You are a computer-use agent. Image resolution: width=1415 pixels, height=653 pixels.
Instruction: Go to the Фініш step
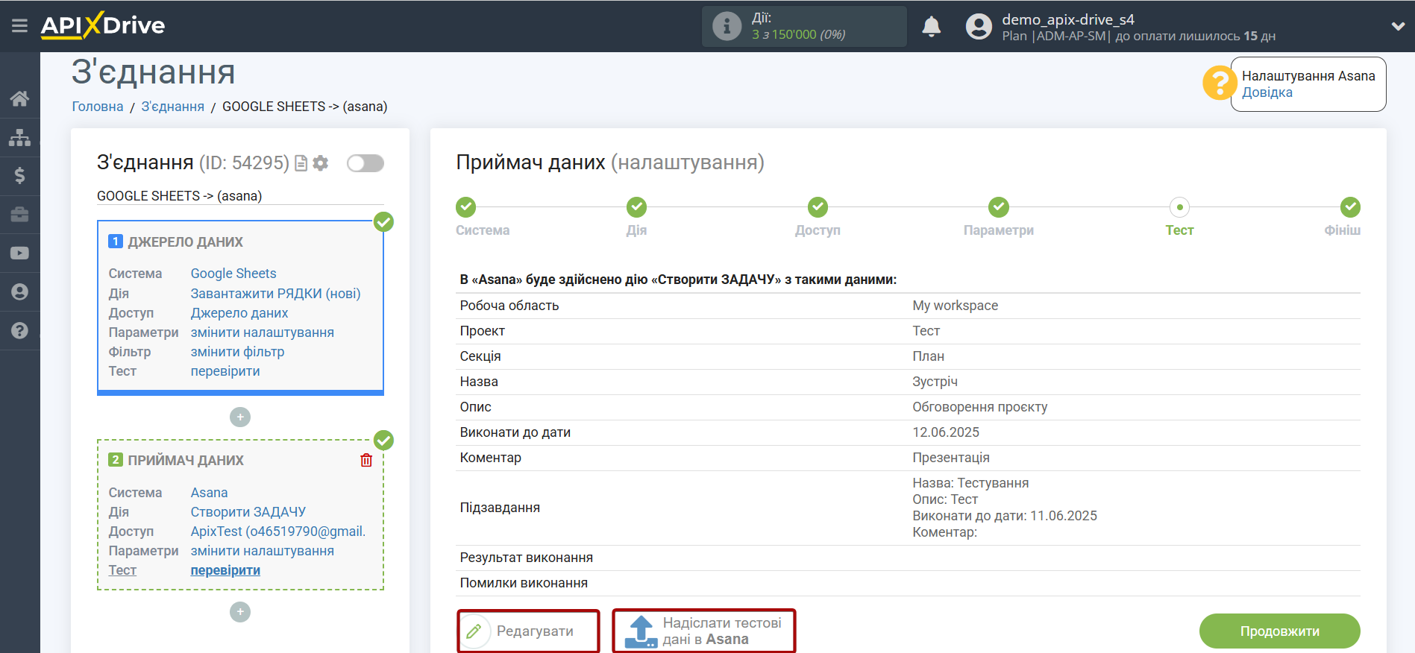pyautogui.click(x=1350, y=206)
